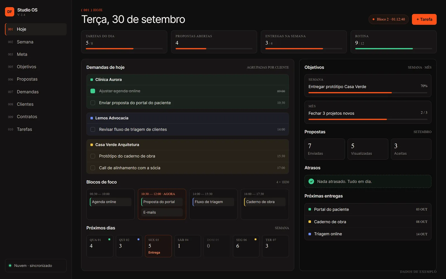Open the Tarefas do dia stat card
The image size is (446, 279).
pos(124,42)
